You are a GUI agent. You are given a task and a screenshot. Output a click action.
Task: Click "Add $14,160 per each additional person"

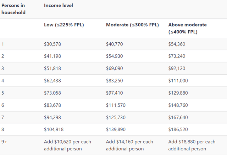pyautogui.click(x=129, y=145)
